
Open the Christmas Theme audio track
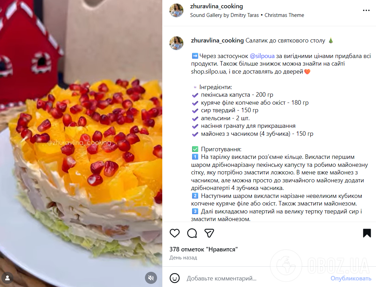click(284, 15)
